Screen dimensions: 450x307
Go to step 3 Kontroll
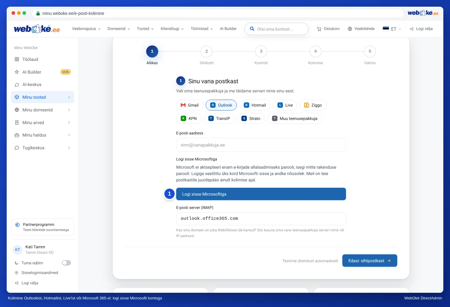pyautogui.click(x=261, y=51)
